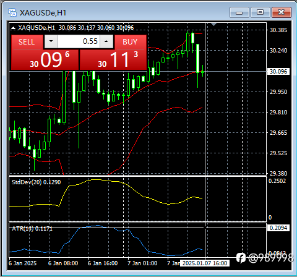Click the chart window icon in the title bar
The width and height of the screenshot is (297, 277).
[x=12, y=12]
